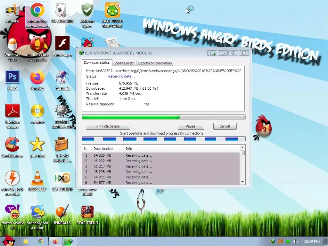
Task: Click the '676.955 MB' file size value
Action: (x=129, y=83)
